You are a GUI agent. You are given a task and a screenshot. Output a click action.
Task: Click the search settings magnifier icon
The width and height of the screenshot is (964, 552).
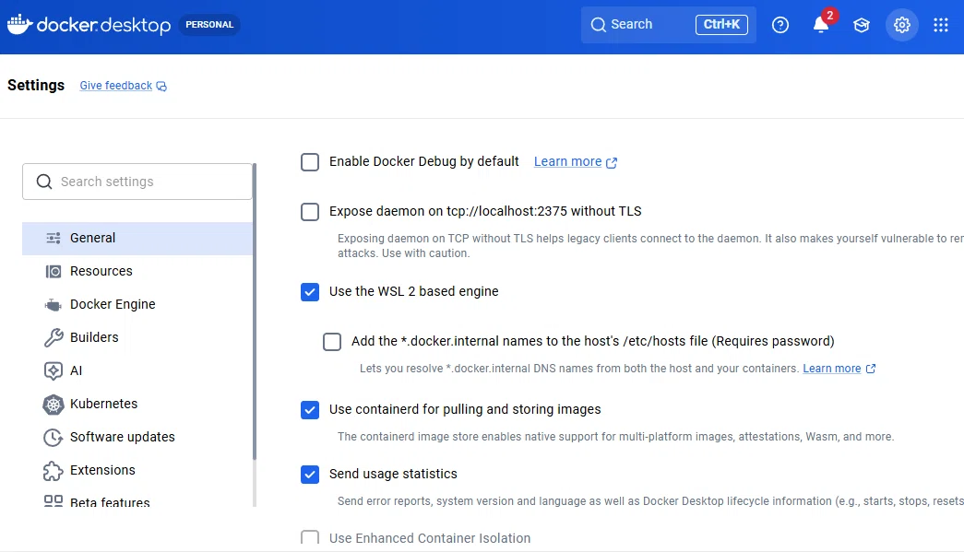pyautogui.click(x=44, y=182)
